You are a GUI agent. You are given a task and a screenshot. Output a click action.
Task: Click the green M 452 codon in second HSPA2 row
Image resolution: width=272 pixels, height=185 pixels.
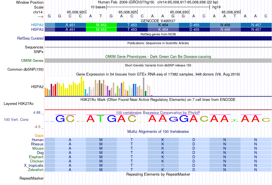point(101,30)
